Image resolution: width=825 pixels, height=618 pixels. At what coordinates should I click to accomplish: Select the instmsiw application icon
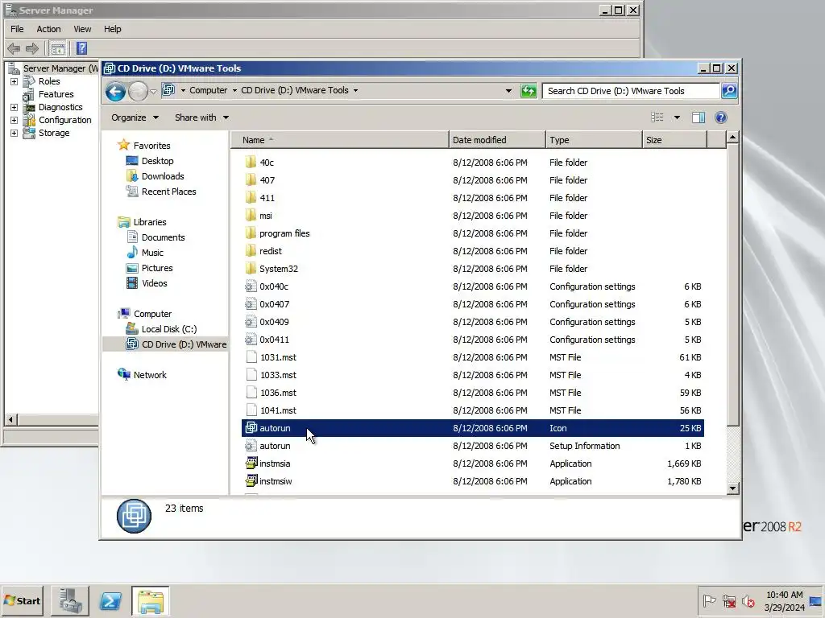[x=251, y=481]
